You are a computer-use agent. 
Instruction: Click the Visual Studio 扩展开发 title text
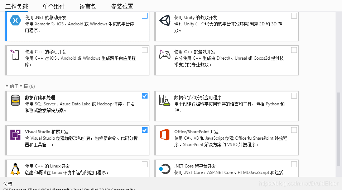pyautogui.click(x=47, y=132)
